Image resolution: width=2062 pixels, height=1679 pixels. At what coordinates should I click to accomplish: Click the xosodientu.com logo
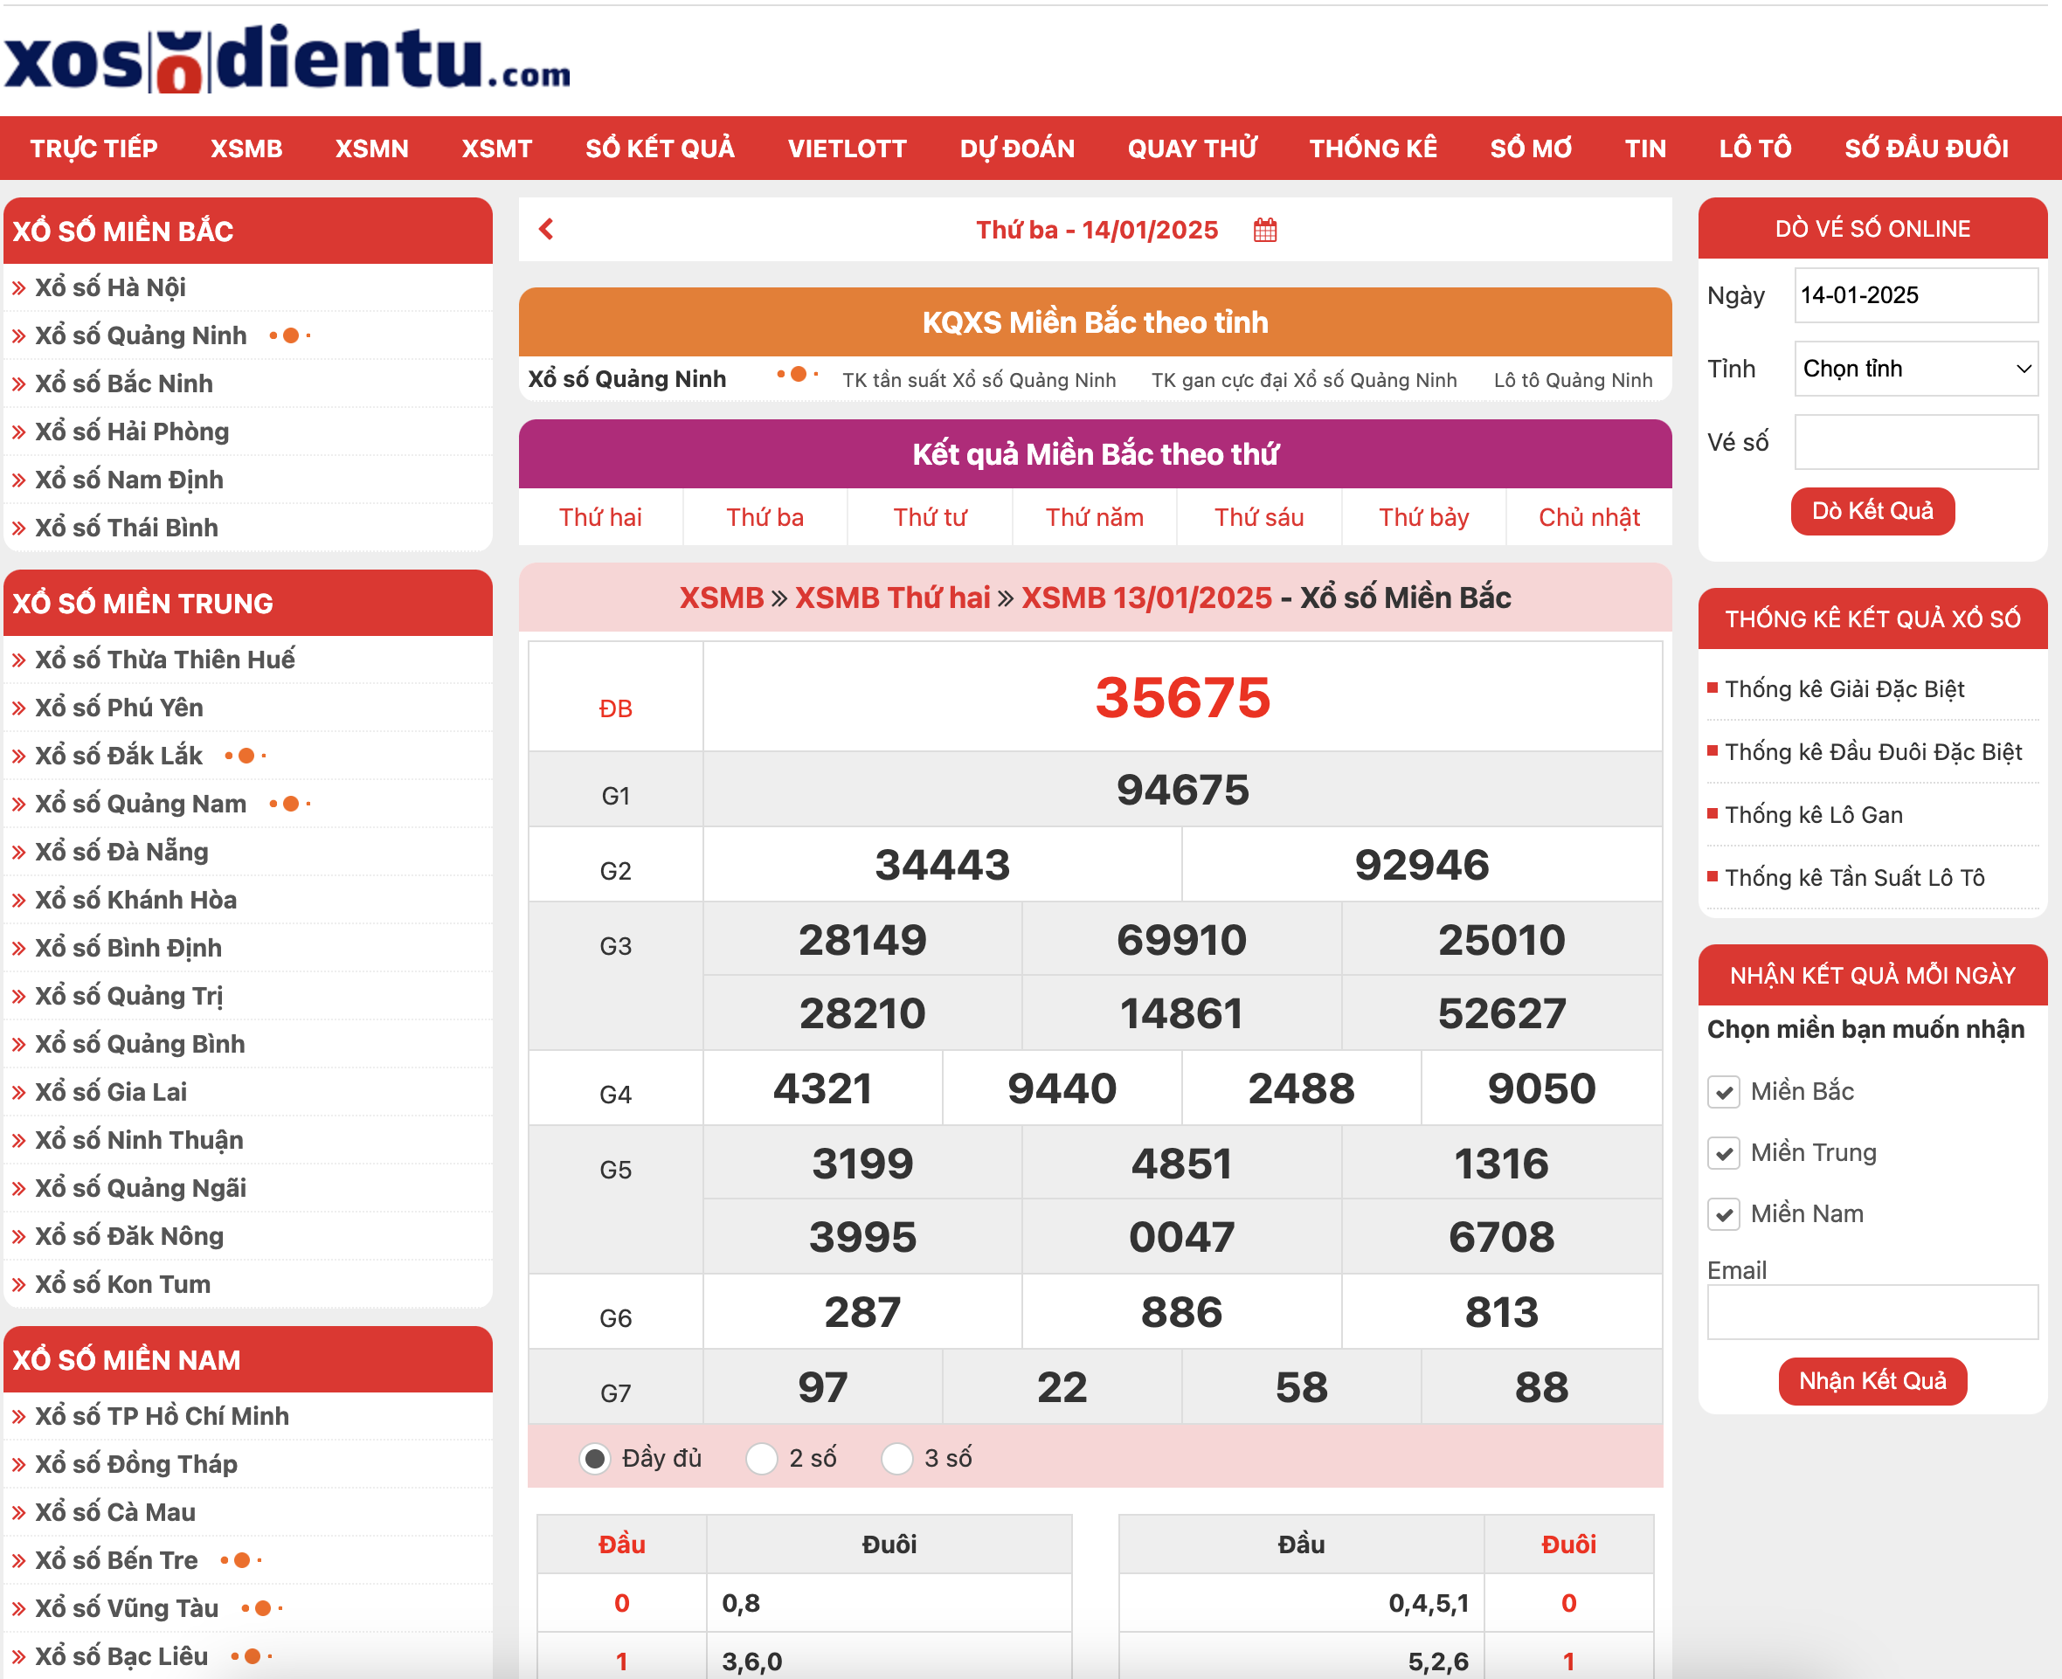287,58
